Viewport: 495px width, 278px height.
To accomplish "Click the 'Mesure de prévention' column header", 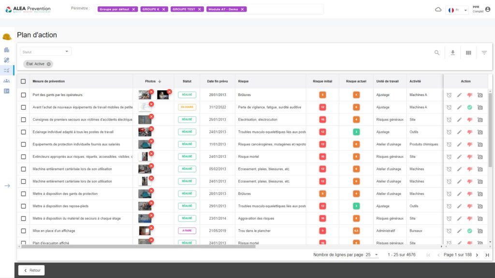I will pos(49,81).
